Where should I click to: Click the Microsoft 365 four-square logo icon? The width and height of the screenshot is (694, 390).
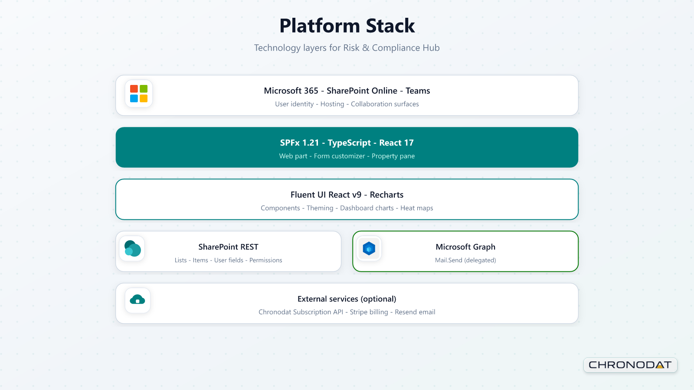(139, 94)
